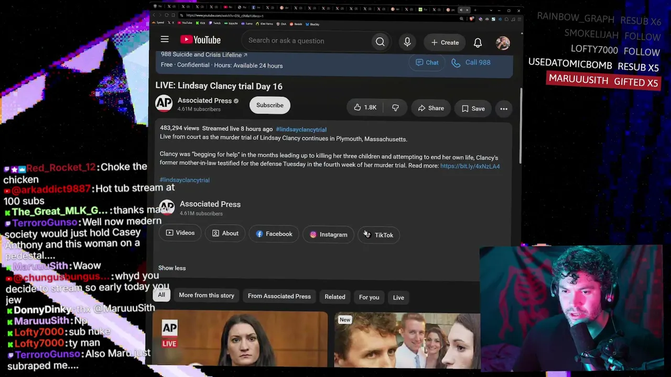Click the browser address bar URL

pos(224,16)
